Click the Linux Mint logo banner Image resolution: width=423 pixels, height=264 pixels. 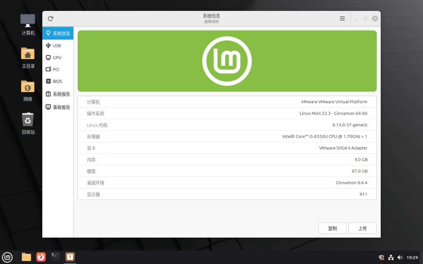(227, 61)
